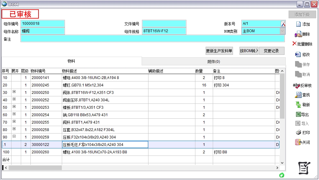Open the BOM类别 dropdown
This screenshot has height=180, width=319.
point(282,31)
